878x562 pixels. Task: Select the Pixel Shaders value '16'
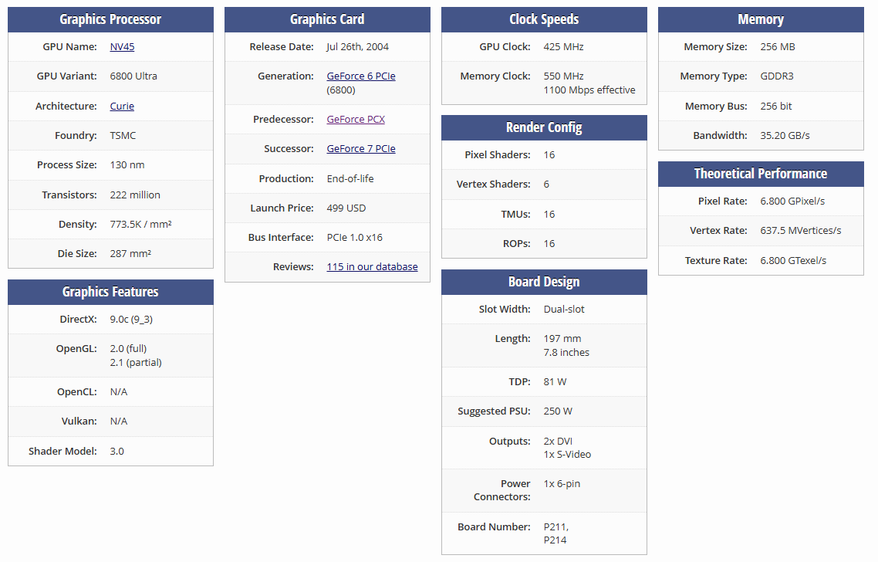[x=549, y=155]
